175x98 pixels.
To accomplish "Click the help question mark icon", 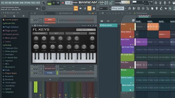I will pos(169,3).
